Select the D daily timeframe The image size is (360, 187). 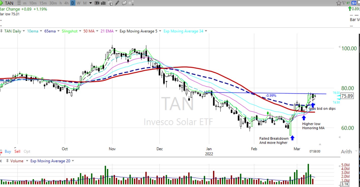coord(73,3)
